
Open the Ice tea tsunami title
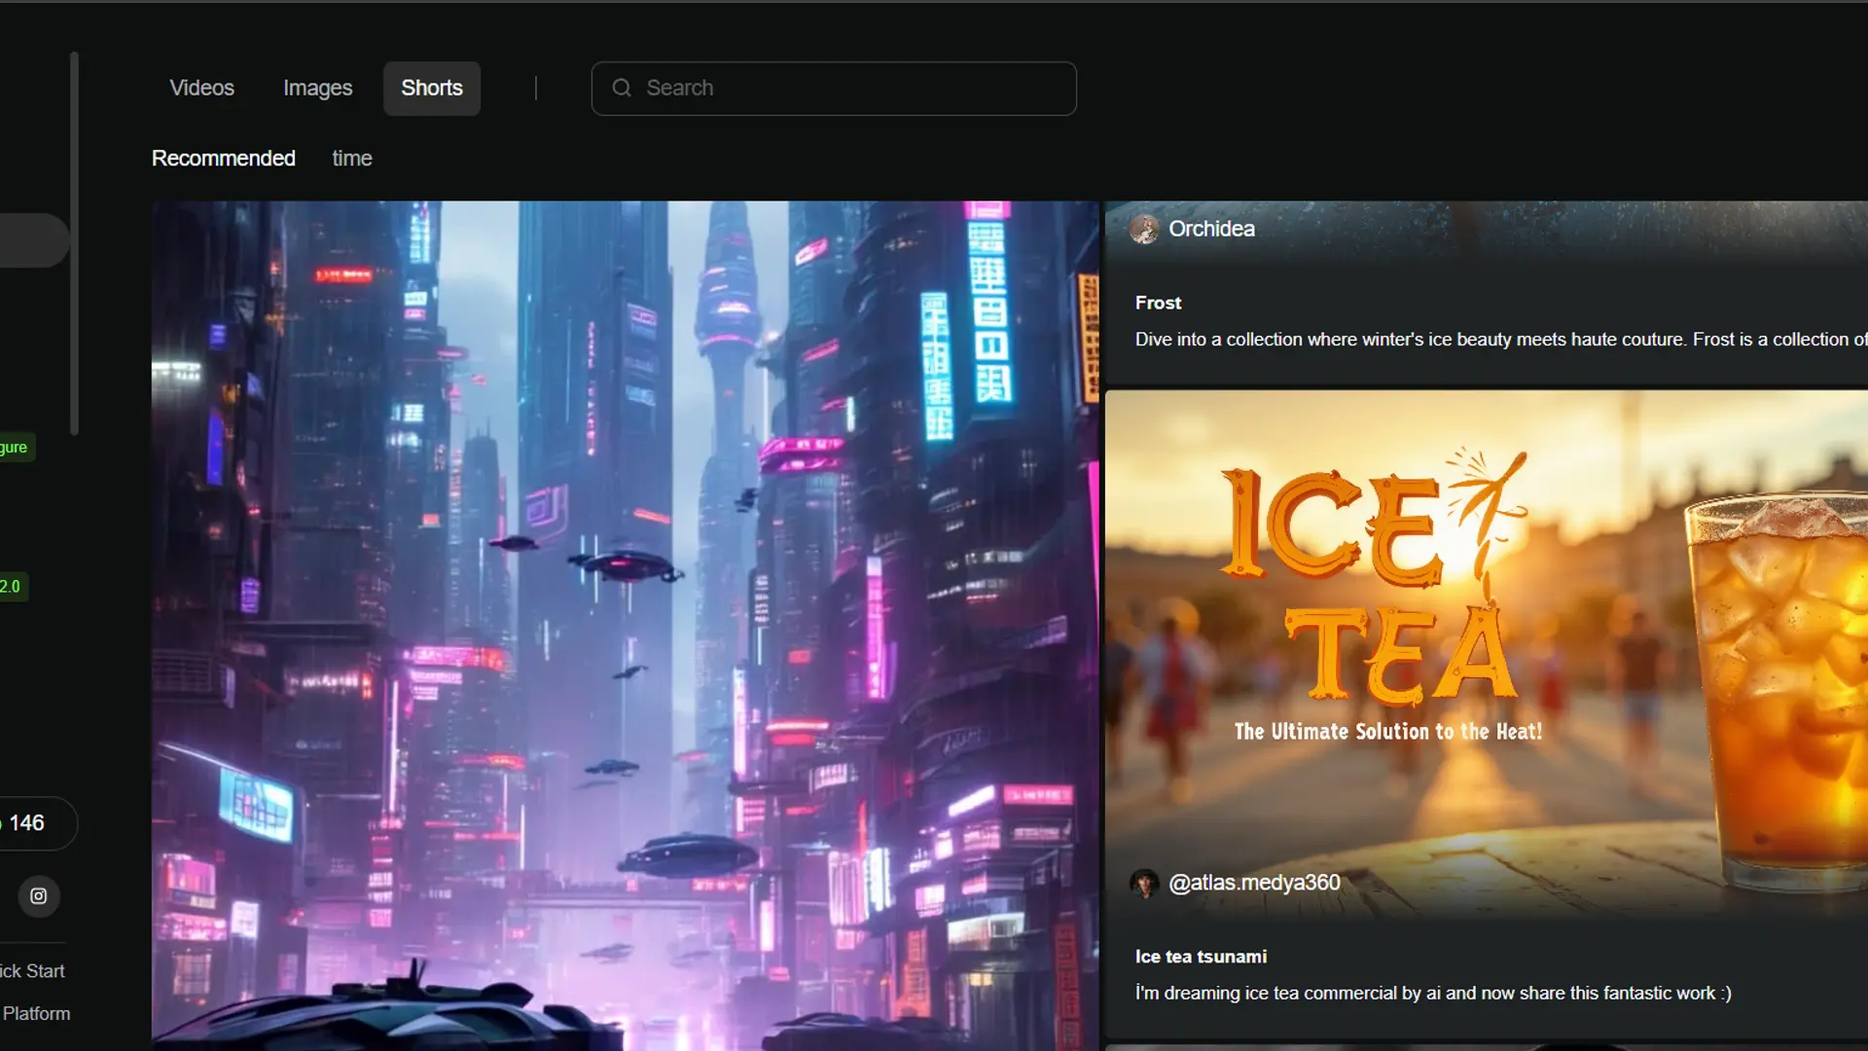tap(1201, 957)
